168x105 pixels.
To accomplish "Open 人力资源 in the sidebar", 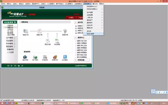I will (x=10, y=52).
